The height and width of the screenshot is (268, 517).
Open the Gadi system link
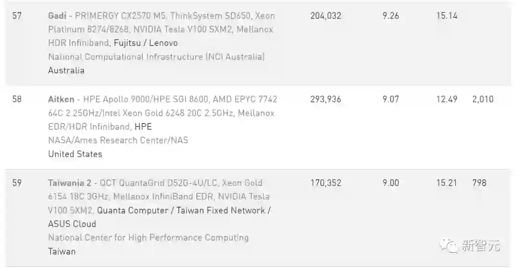tap(57, 16)
